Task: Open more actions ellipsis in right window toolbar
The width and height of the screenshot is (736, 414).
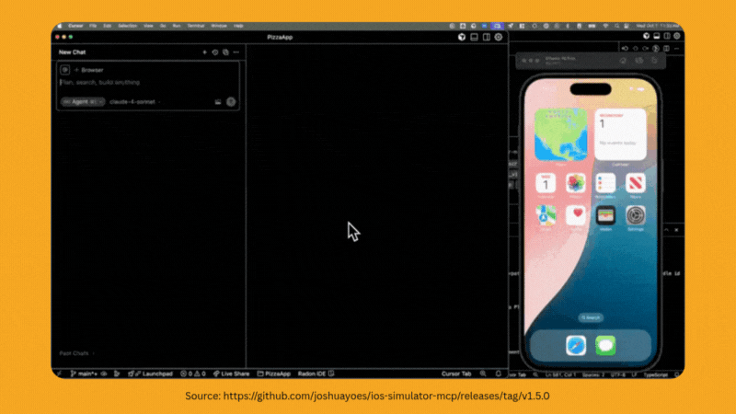Action: [x=676, y=49]
